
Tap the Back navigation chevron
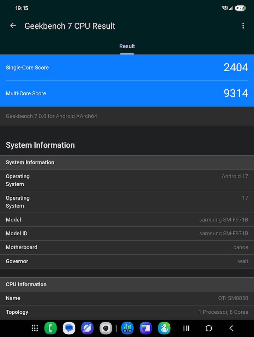[x=231, y=328]
